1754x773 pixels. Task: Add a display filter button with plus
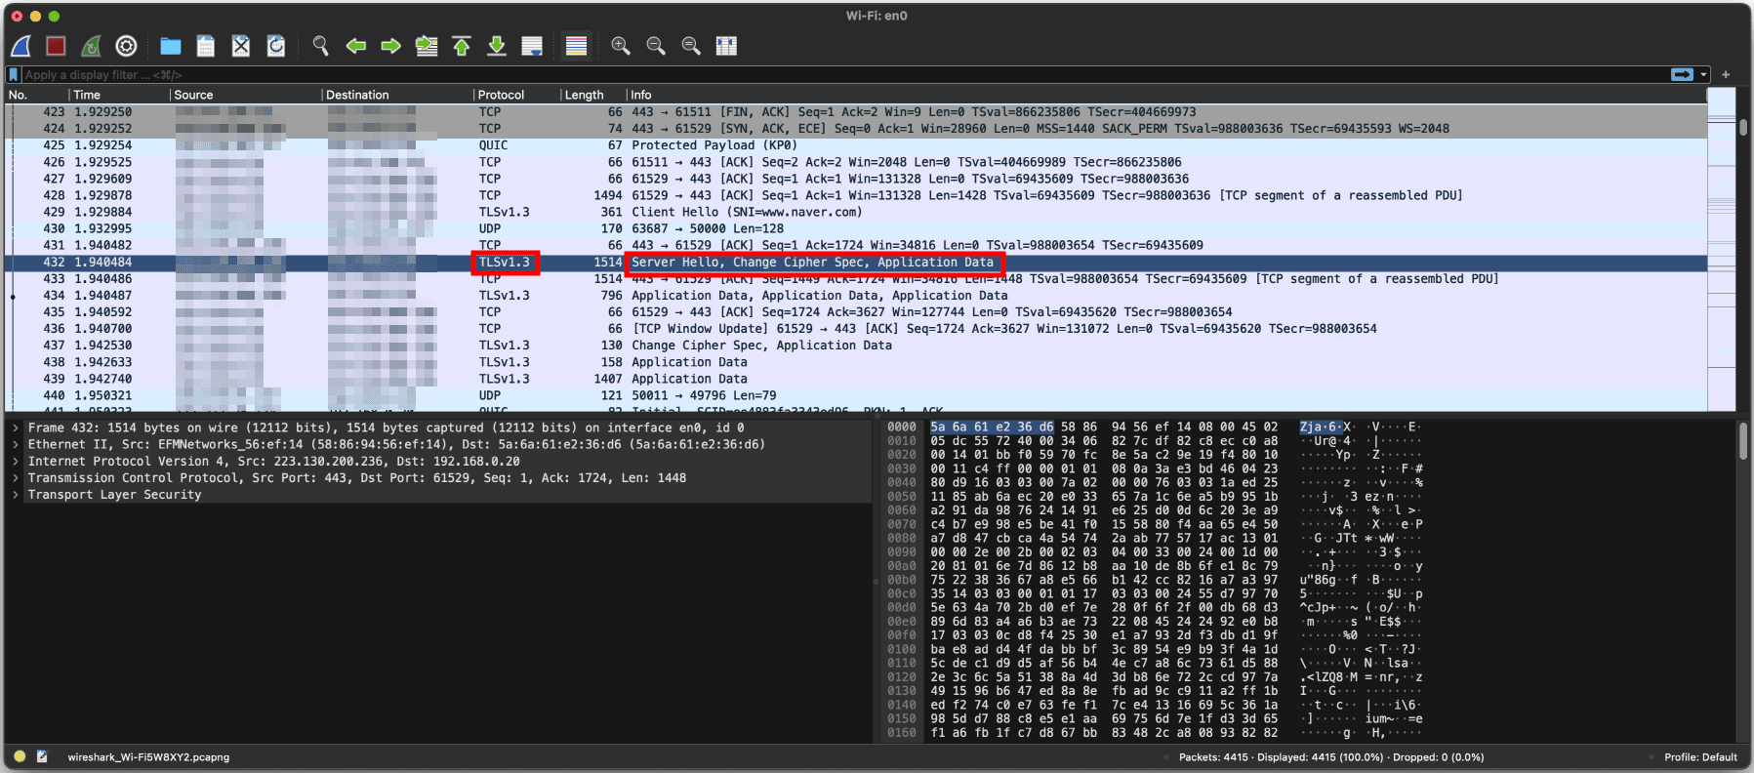pos(1726,74)
